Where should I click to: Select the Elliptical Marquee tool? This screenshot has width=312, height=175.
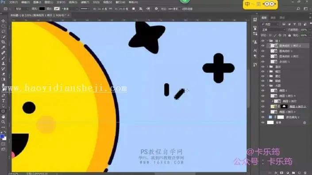(3, 26)
